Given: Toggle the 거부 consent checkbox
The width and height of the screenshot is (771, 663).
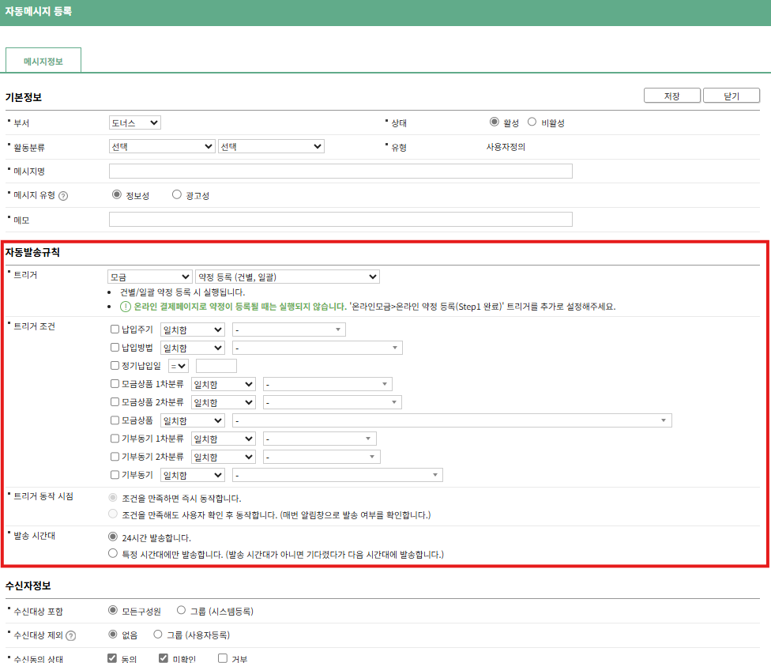Looking at the screenshot, I should pos(223,658).
